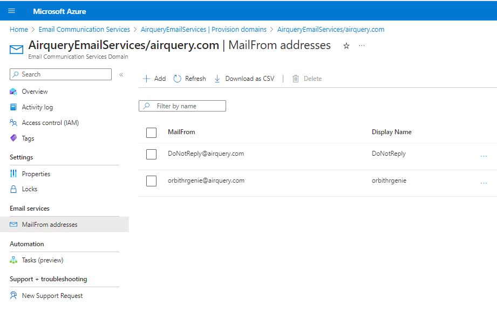Click the Overview icon in sidebar
The width and height of the screenshot is (497, 320).
tap(13, 92)
